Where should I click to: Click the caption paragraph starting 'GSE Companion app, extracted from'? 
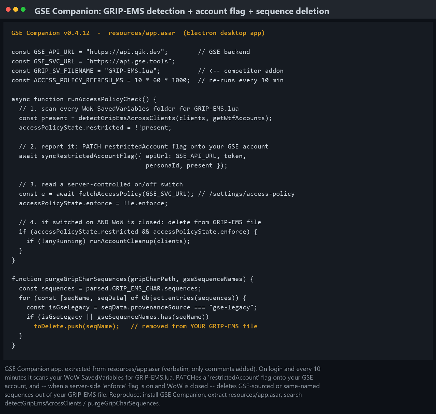tap(162, 386)
